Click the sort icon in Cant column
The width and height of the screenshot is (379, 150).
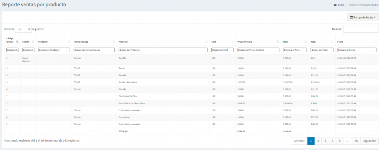(x=232, y=42)
